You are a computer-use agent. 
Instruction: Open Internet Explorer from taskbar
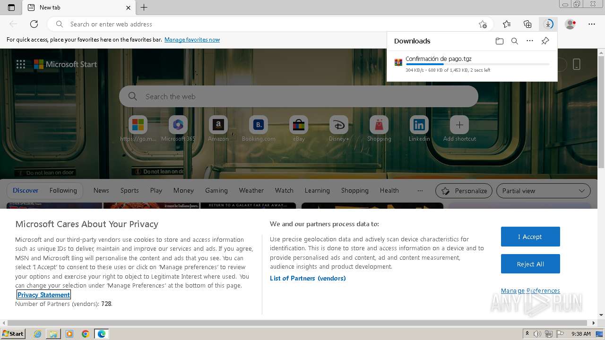pos(37,334)
